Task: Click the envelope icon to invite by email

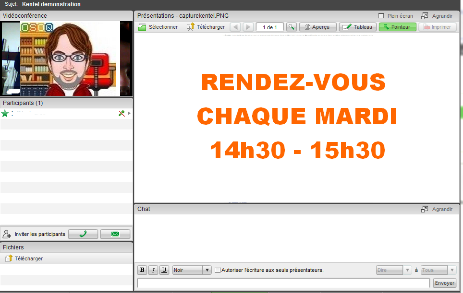Action: pyautogui.click(x=115, y=234)
